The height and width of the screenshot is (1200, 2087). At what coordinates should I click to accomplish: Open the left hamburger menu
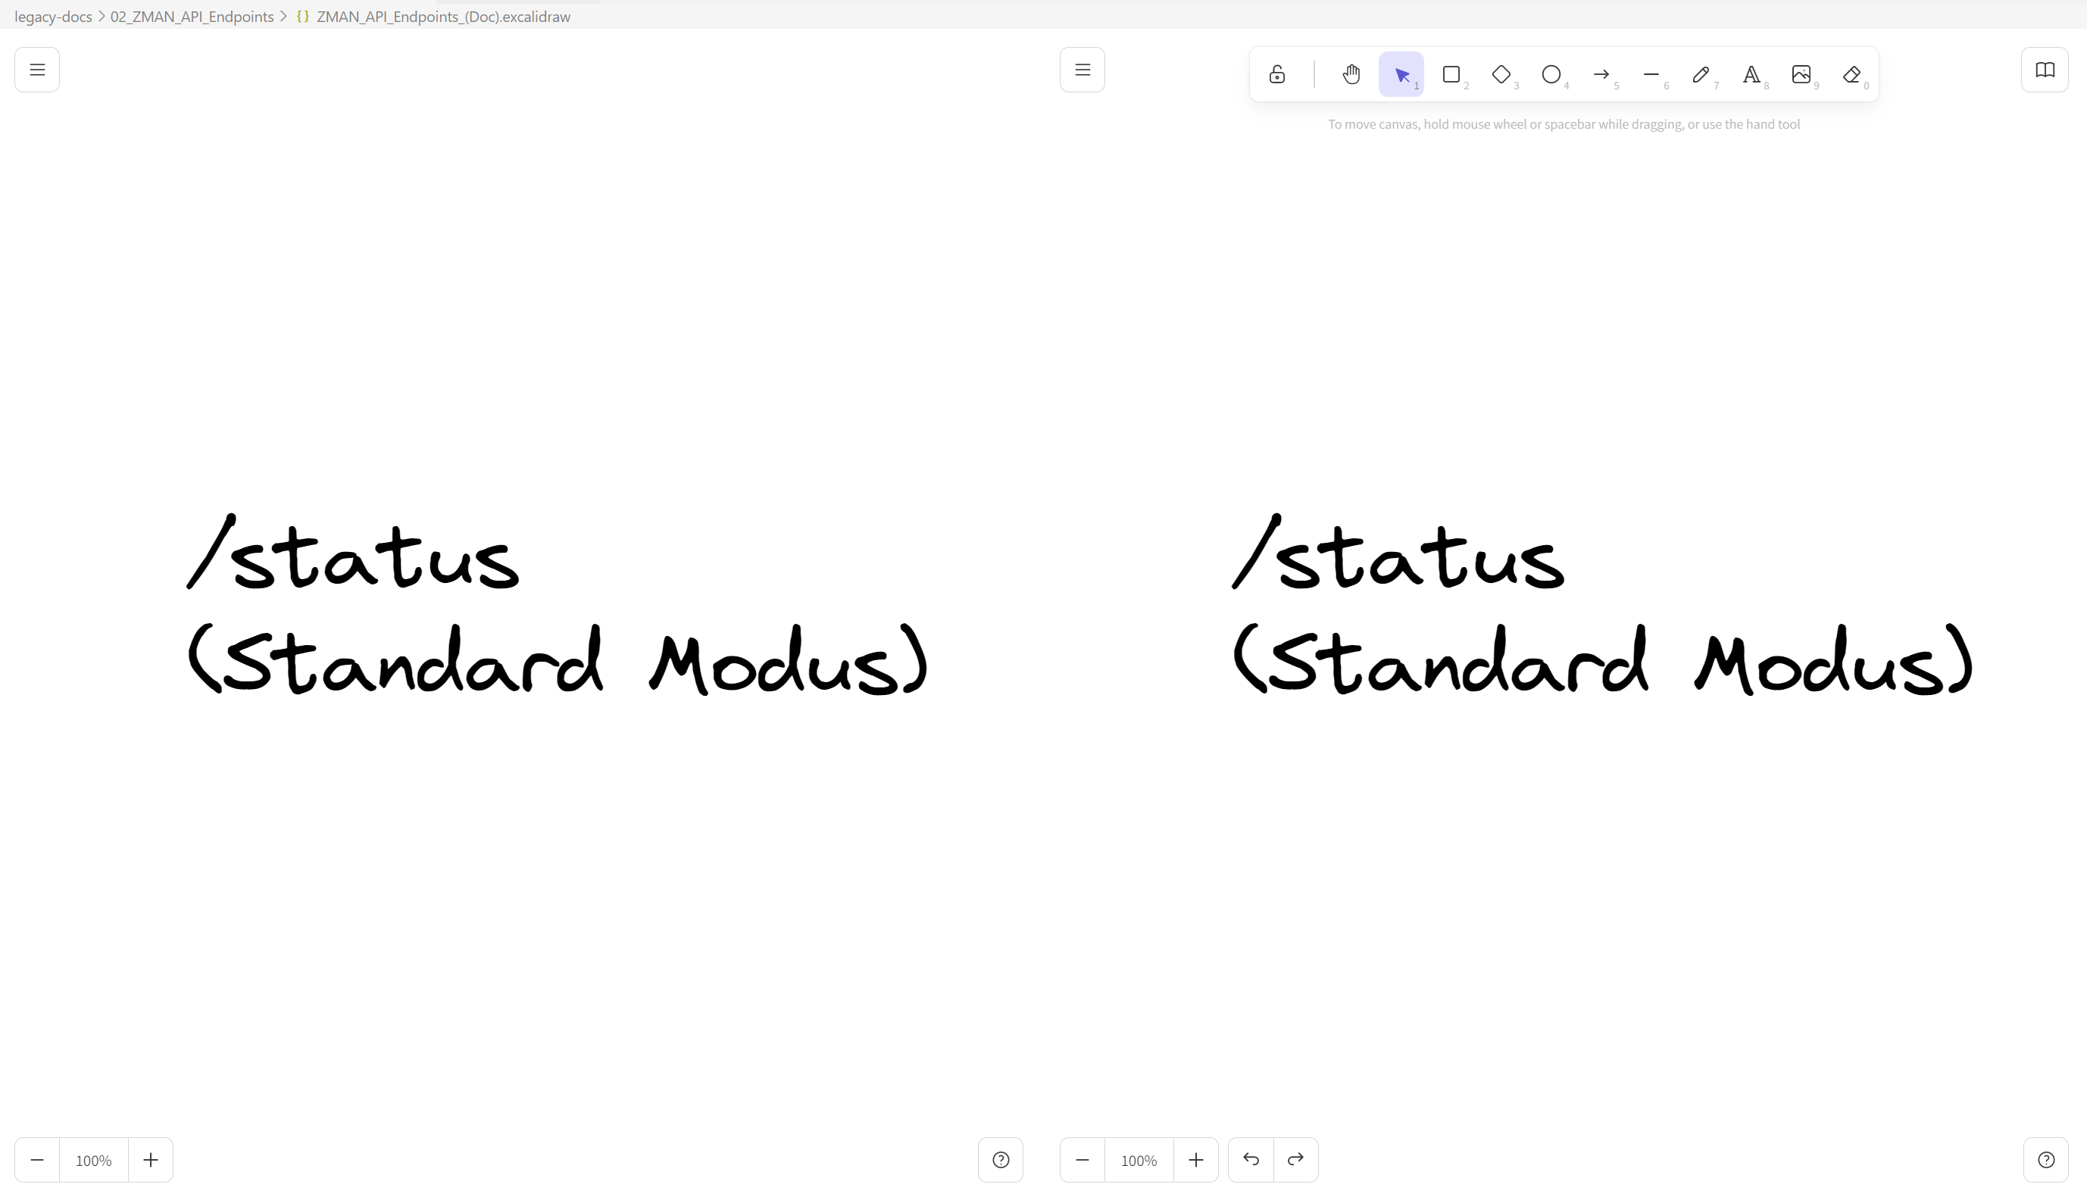coord(37,69)
